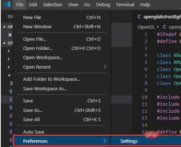
Task: Expand the Preferences submenu
Action: (62, 141)
